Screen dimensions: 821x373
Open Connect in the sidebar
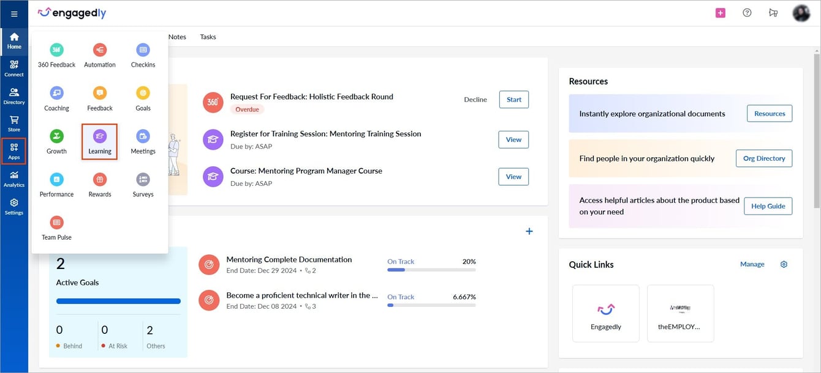pos(14,68)
